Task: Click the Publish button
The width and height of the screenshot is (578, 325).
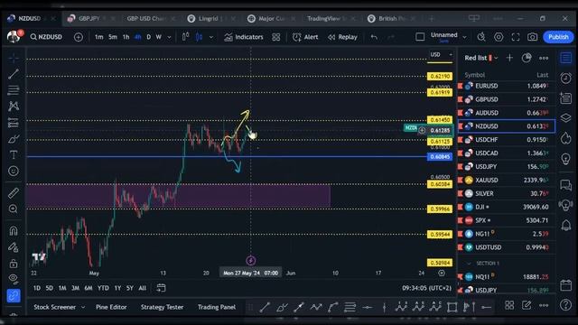Action: 558,37
